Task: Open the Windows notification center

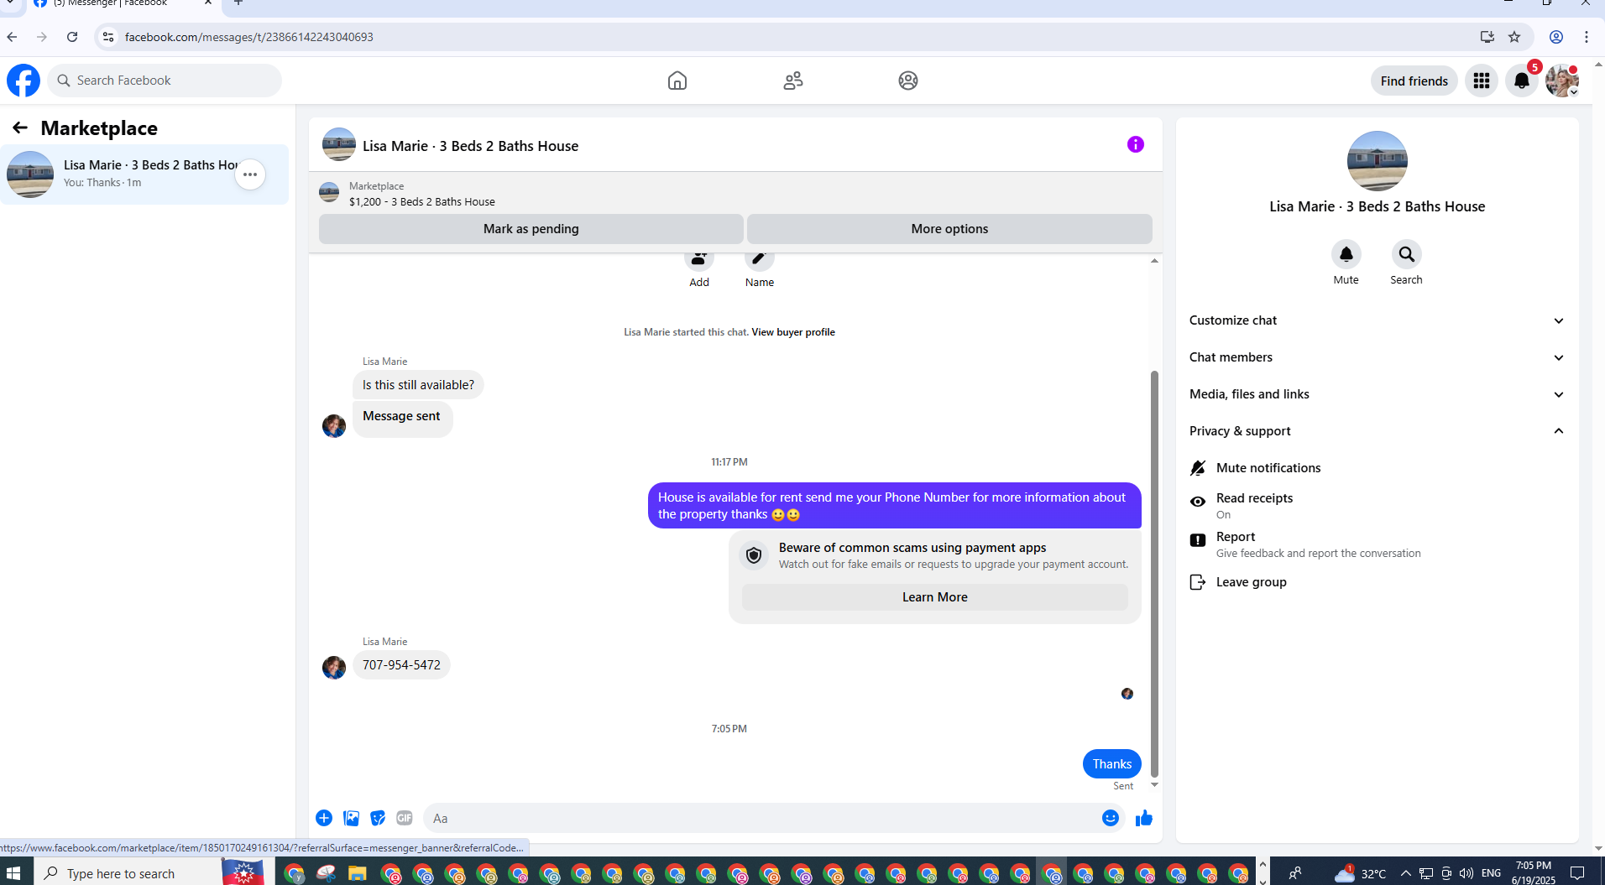Action: [1577, 873]
